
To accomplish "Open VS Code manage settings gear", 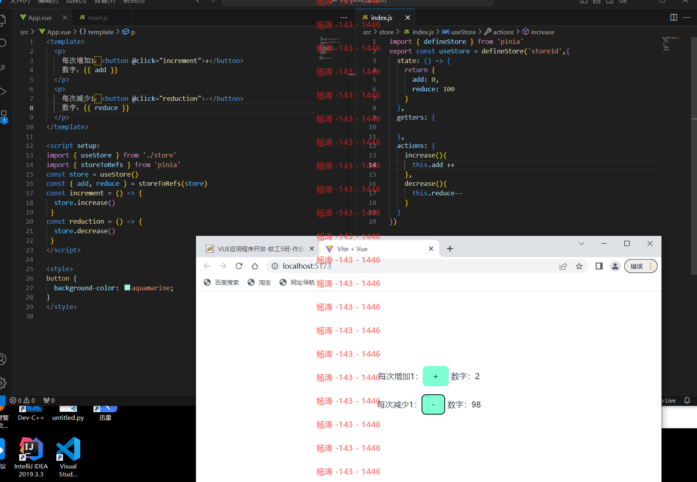I will (x=2, y=383).
